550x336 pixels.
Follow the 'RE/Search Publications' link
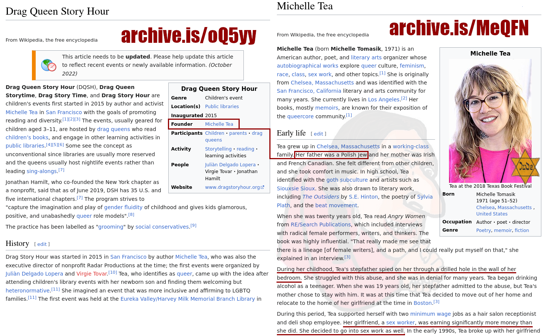coord(321,225)
